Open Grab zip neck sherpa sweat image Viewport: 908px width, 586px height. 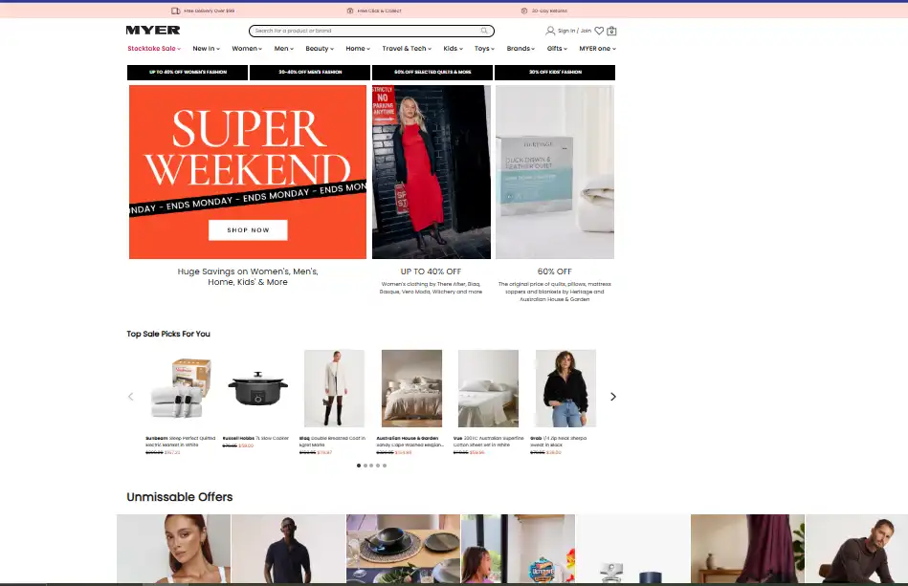[565, 388]
